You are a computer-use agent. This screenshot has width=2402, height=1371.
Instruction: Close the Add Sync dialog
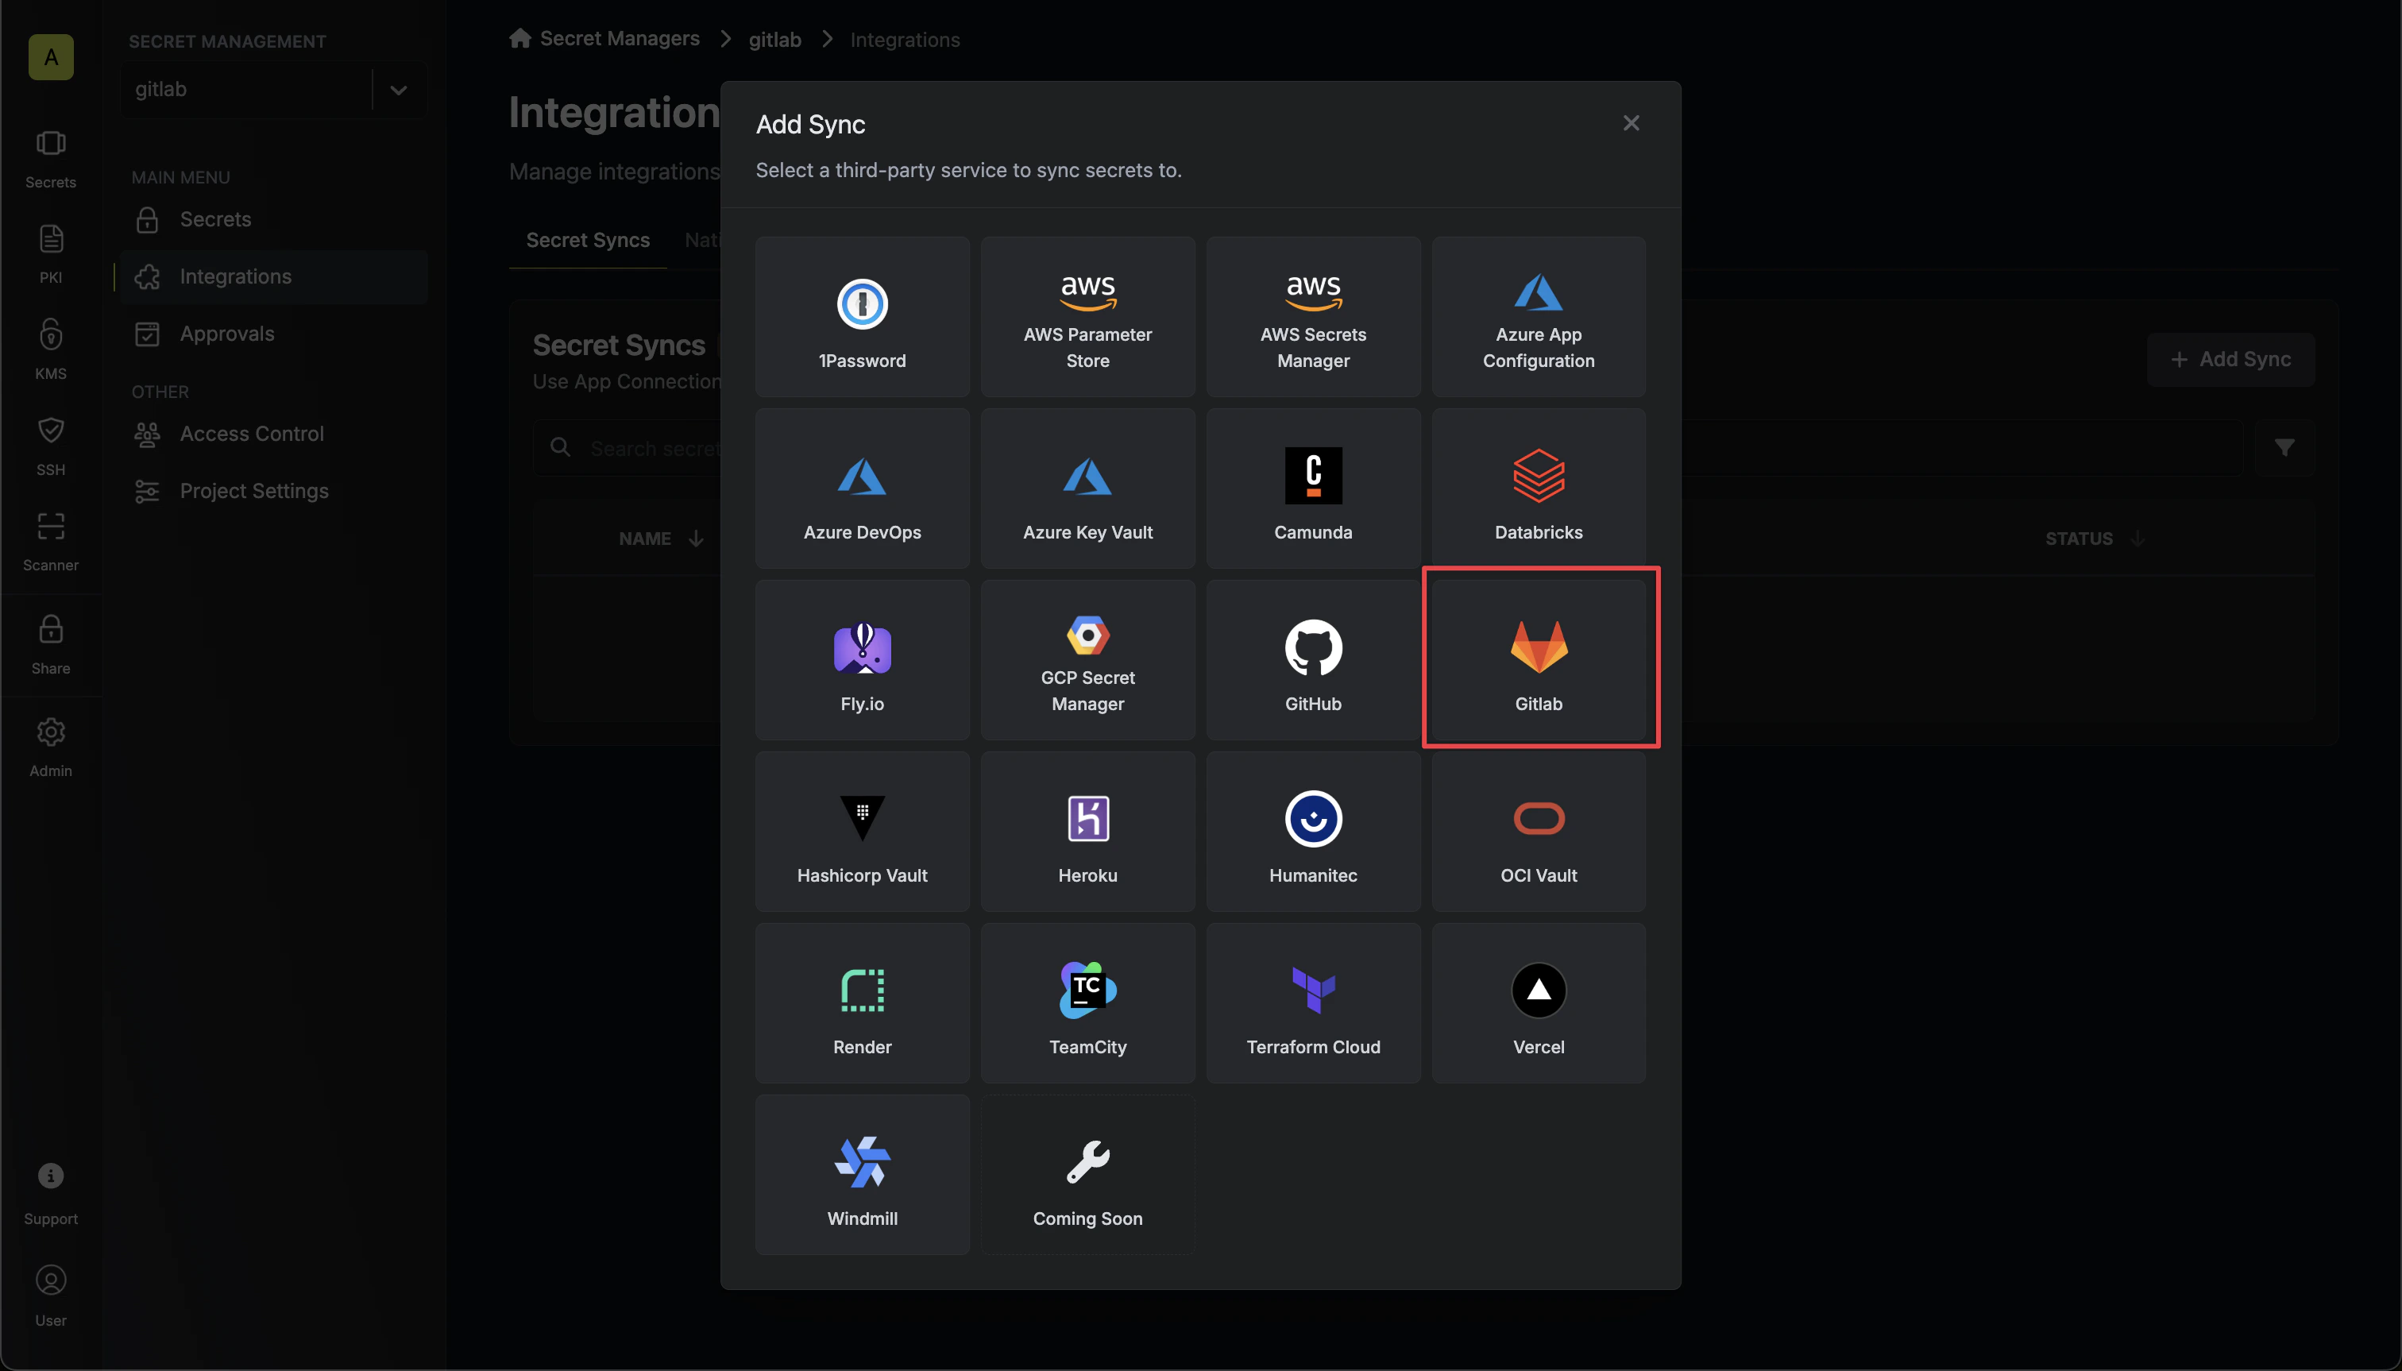pyautogui.click(x=1631, y=123)
